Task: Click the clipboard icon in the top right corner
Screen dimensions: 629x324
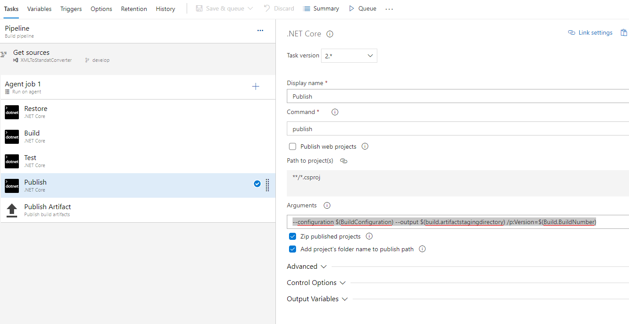Action: pos(624,32)
